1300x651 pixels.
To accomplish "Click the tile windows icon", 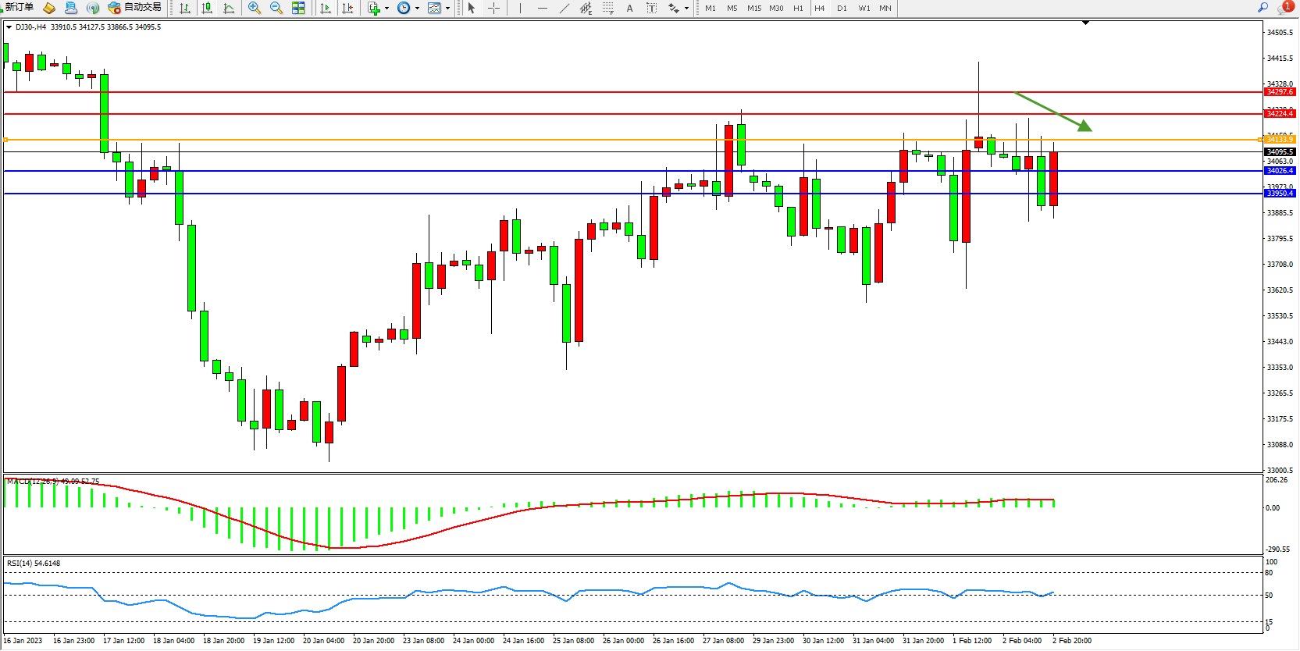I will coord(298,8).
